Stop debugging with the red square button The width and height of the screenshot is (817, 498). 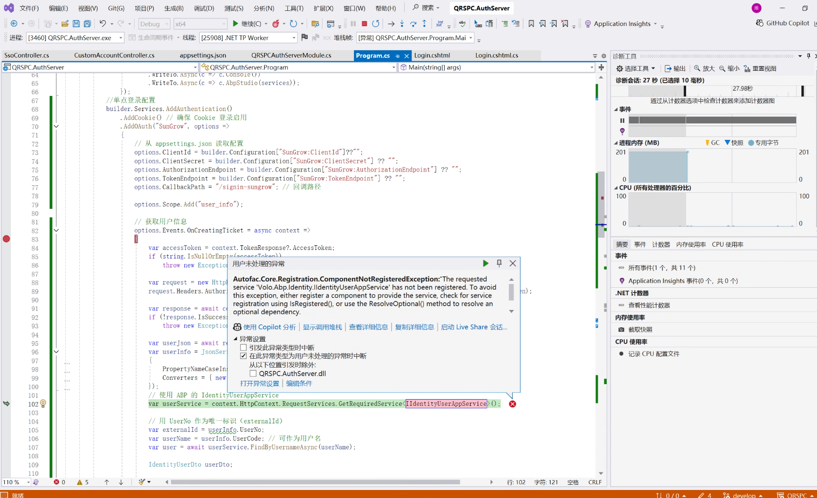tap(364, 24)
